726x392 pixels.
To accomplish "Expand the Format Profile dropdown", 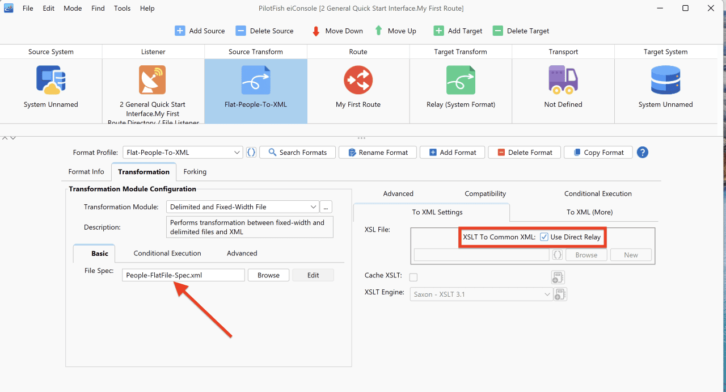I will [183, 153].
